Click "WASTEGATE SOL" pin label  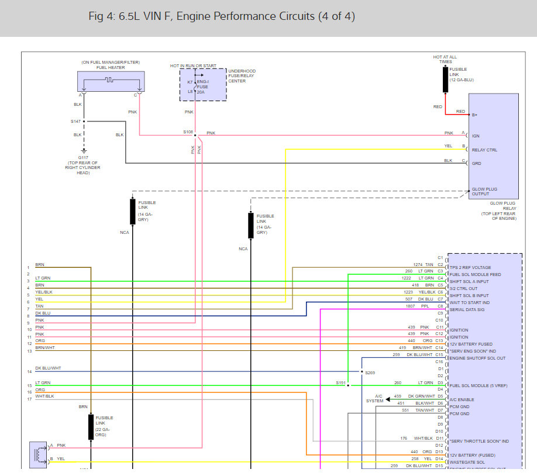point(467,463)
